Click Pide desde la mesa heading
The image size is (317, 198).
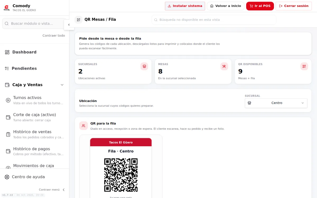110,39
